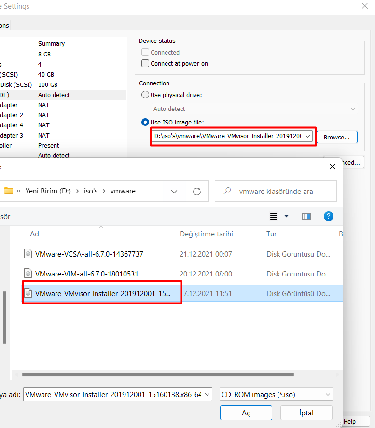Select VMware-VIM-all-6.7.0-18010531 file name

click(x=86, y=274)
